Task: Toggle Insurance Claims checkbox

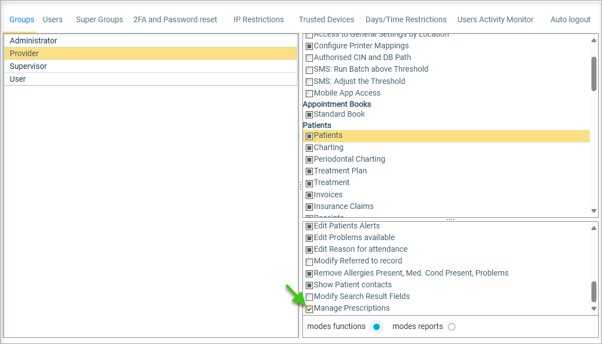Action: coord(309,207)
